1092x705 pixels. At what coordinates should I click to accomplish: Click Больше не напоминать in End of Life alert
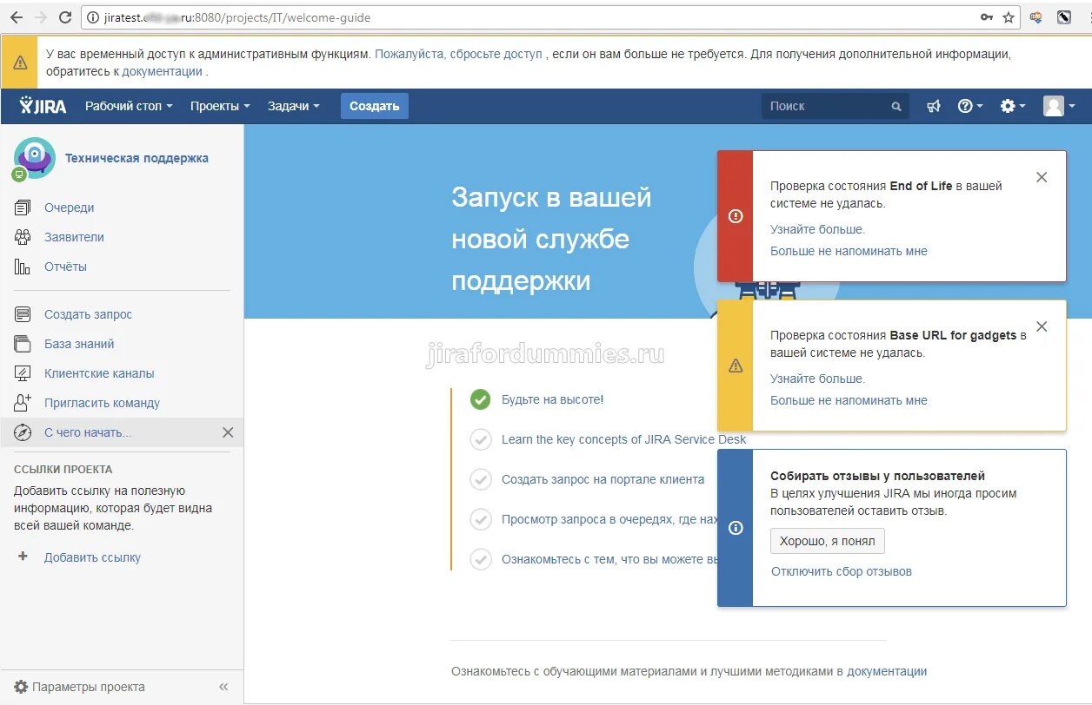tap(849, 251)
